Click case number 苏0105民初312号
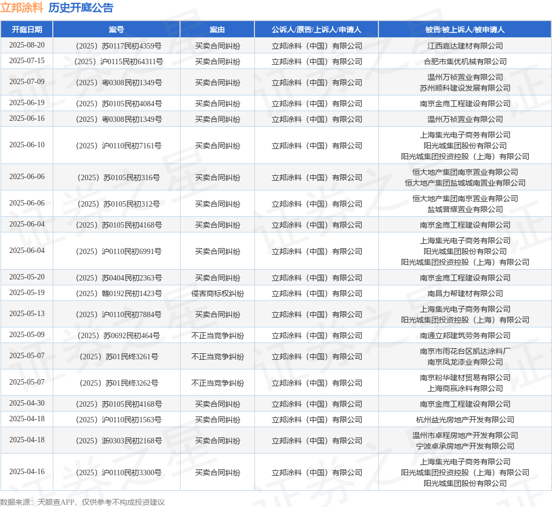Screen dimensions: 552x507 (119, 204)
